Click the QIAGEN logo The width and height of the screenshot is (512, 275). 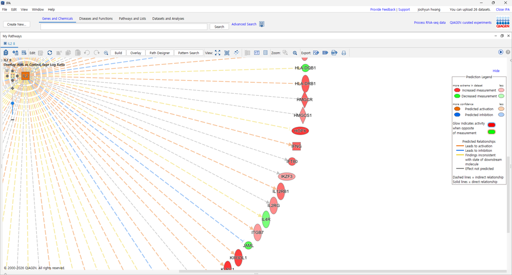[x=502, y=23]
